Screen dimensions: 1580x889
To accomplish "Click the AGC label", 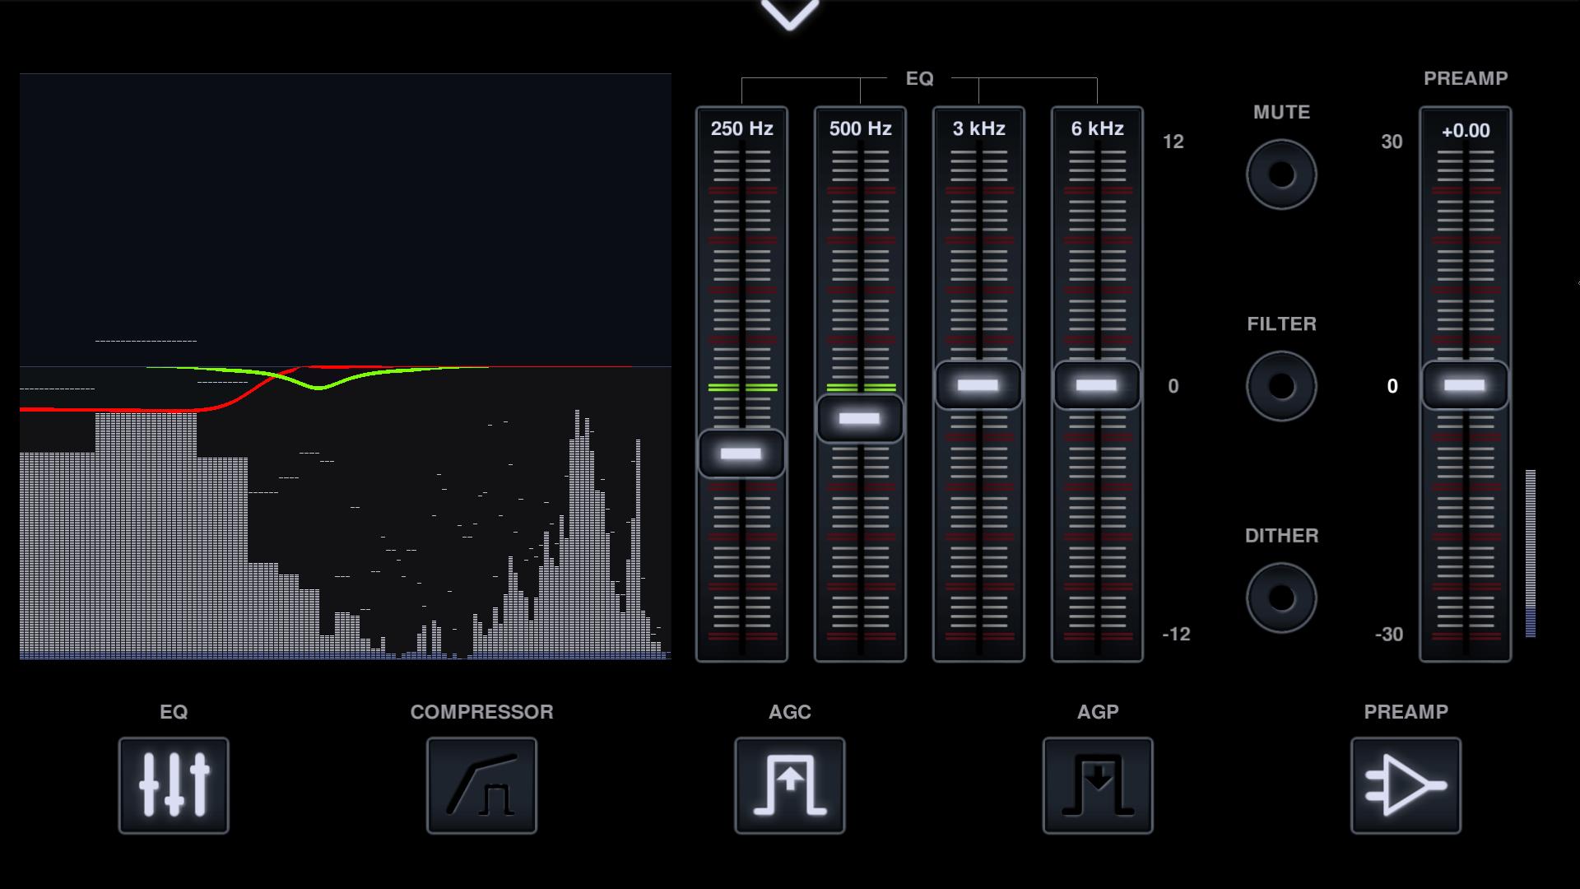I will coord(790,712).
